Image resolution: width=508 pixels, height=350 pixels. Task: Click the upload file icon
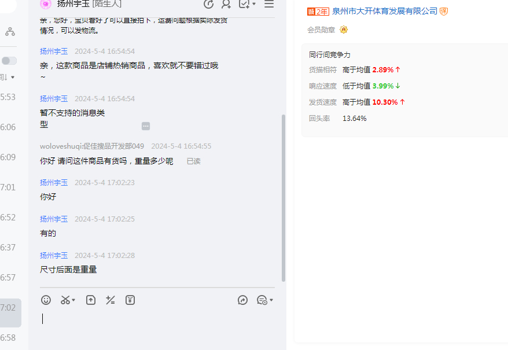point(91,300)
